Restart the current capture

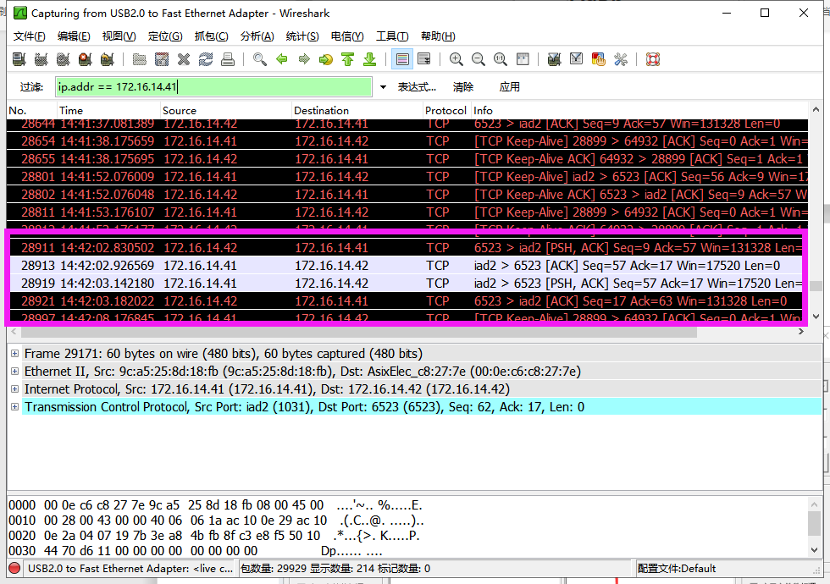108,59
